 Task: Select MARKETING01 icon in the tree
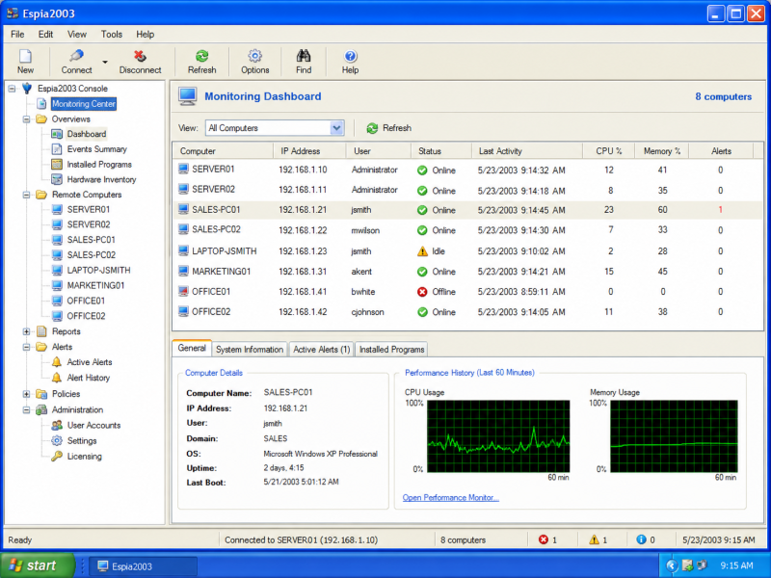(x=57, y=285)
